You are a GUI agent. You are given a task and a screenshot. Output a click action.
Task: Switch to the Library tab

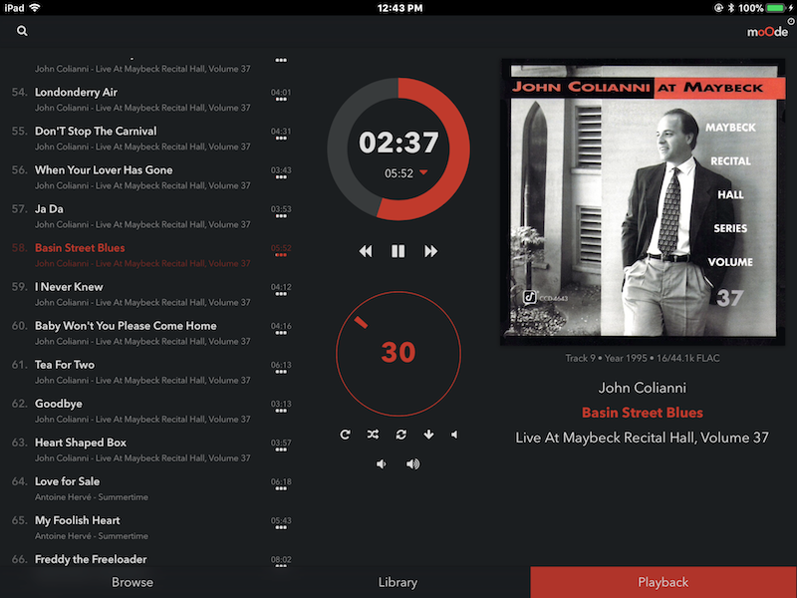(398, 582)
